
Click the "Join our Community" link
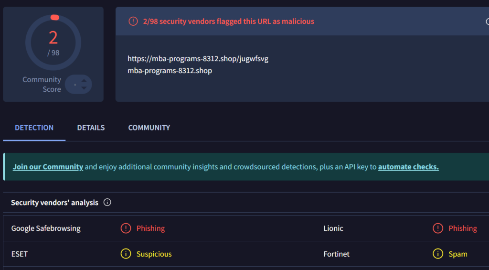pyautogui.click(x=48, y=167)
